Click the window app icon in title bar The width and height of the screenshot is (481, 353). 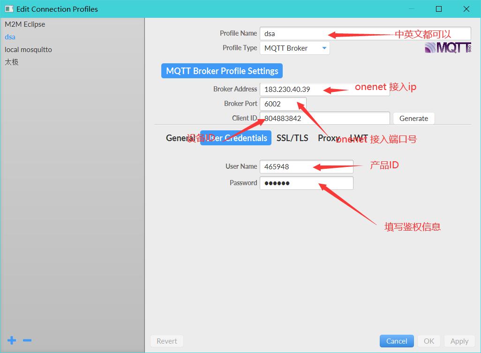coord(9,9)
